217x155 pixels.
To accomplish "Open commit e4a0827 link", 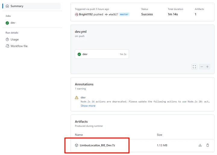I will [113, 14].
